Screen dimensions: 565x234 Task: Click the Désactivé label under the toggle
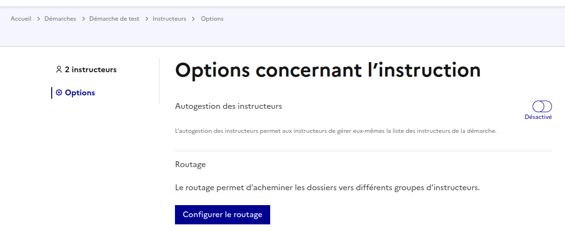pos(538,117)
